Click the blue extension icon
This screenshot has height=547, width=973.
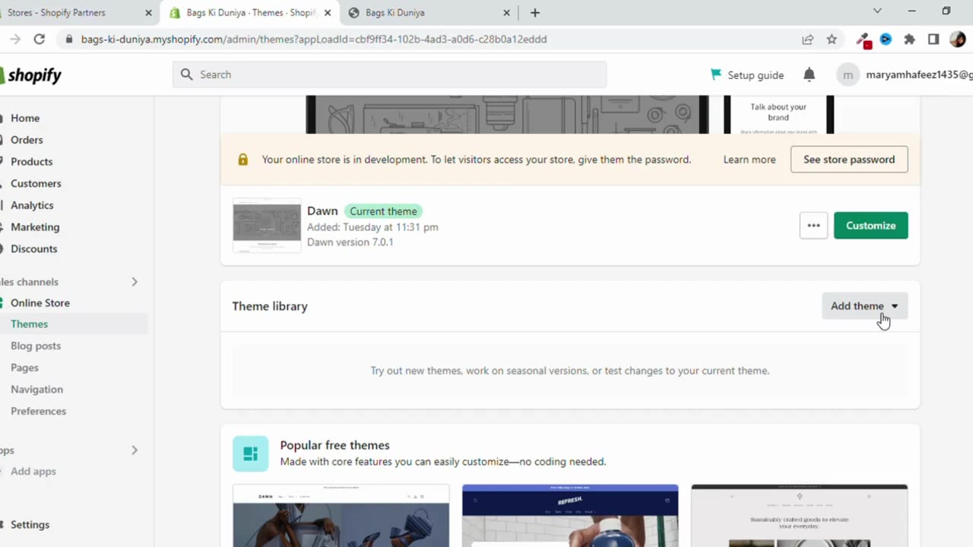886,40
